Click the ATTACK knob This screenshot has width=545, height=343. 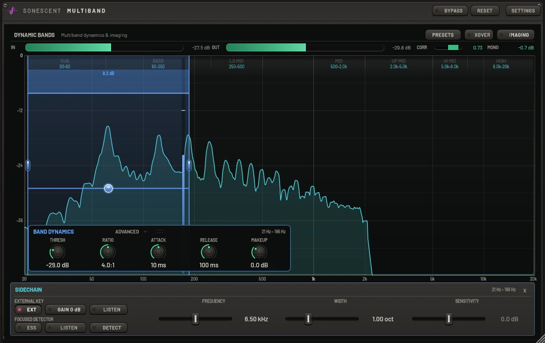click(158, 252)
